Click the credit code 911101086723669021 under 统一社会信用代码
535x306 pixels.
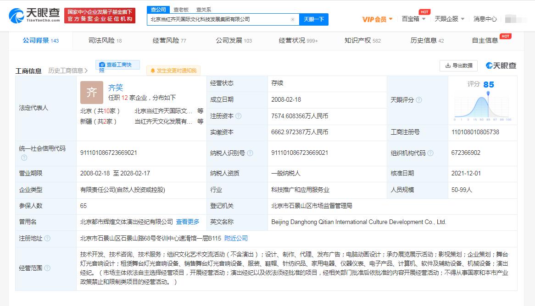pyautogui.click(x=108, y=153)
